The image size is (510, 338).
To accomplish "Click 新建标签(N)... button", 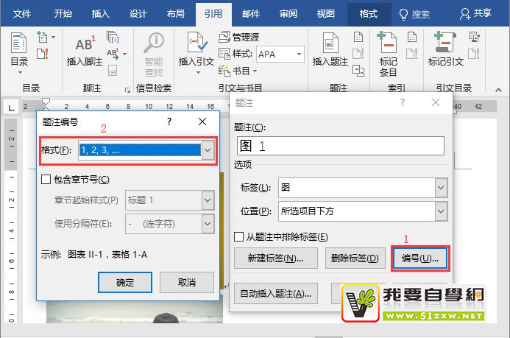I will pyautogui.click(x=275, y=258).
